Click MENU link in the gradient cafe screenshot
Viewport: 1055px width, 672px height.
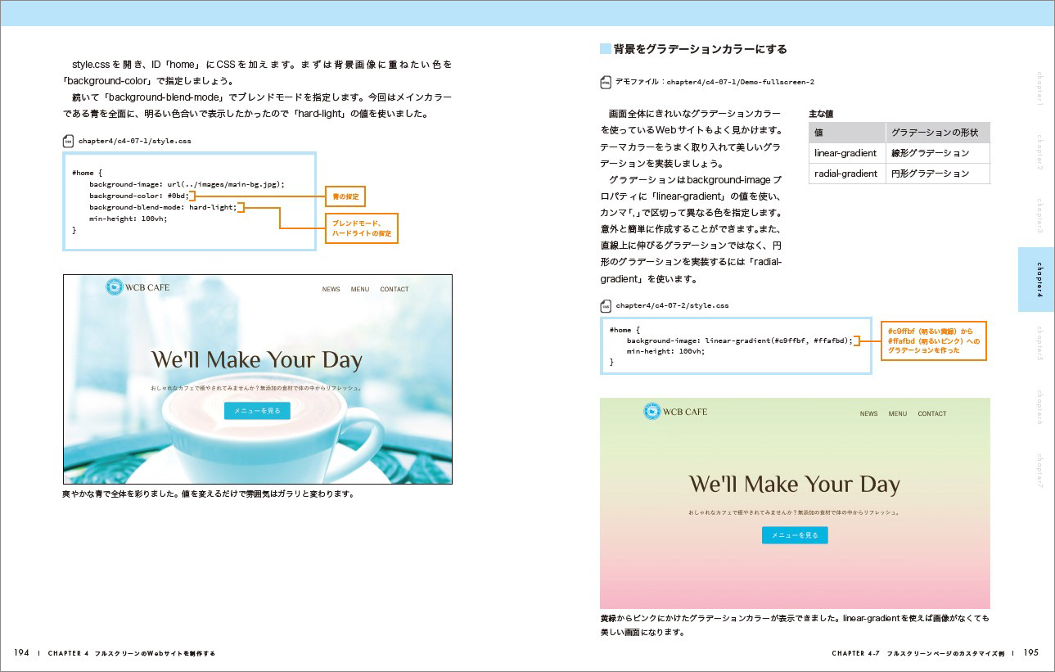tap(897, 413)
